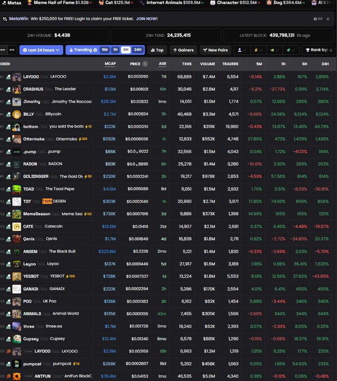Open GANADI token avatar image

click(16, 289)
